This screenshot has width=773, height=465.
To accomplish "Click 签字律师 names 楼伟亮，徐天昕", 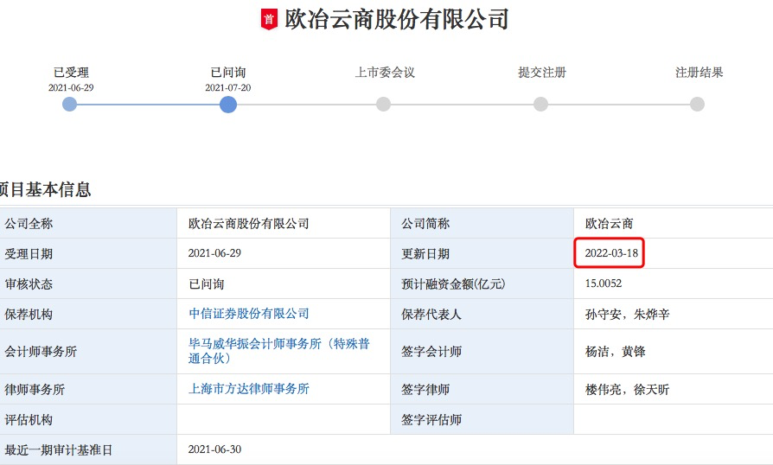I will (x=627, y=390).
